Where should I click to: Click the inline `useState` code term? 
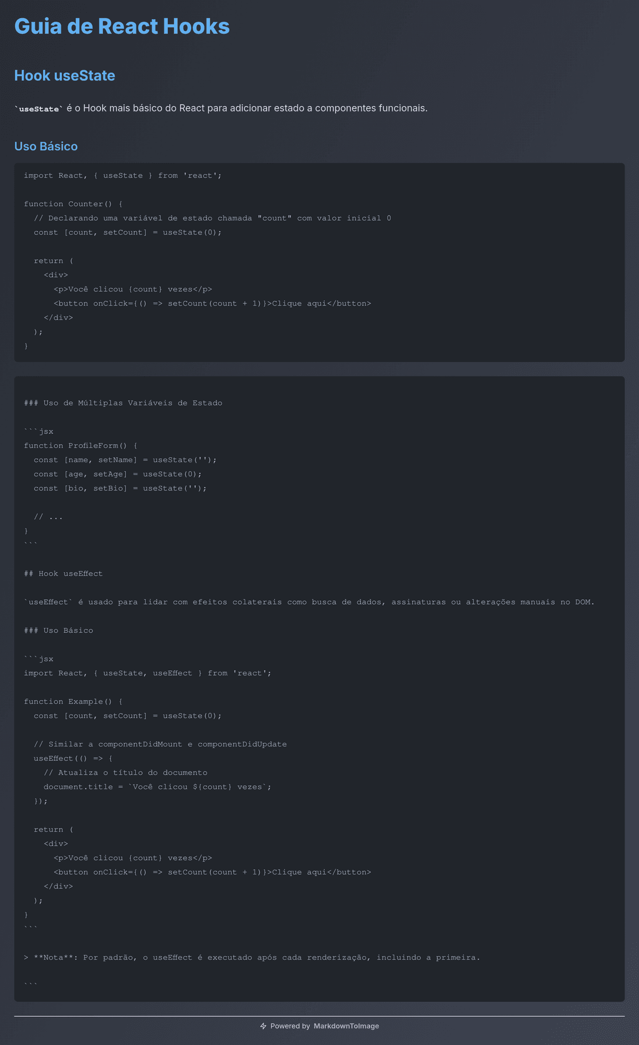(39, 109)
